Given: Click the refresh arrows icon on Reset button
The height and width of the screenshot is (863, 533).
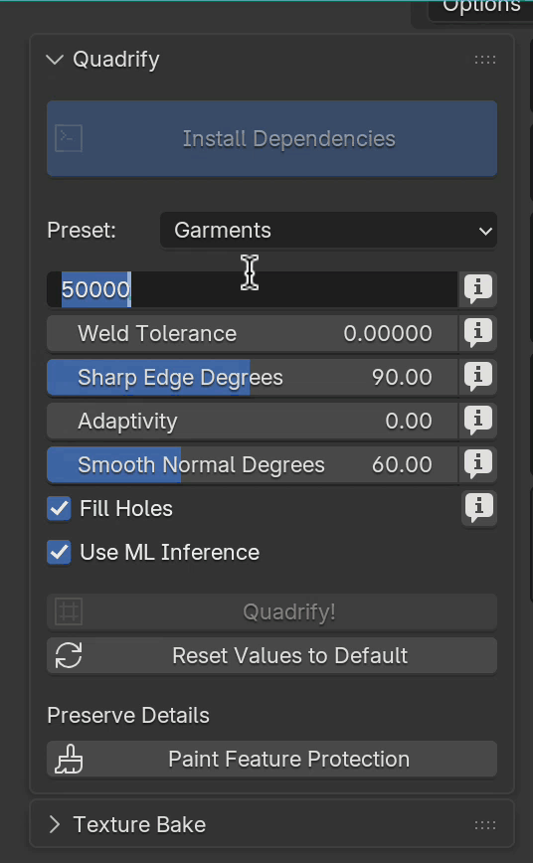Looking at the screenshot, I should [69, 656].
